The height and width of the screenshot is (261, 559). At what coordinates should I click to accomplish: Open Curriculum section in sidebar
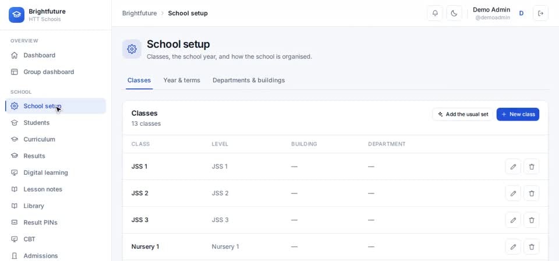click(x=56, y=139)
